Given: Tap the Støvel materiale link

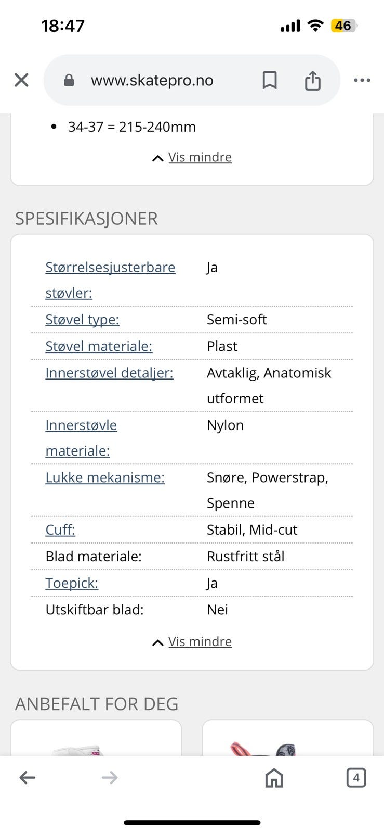Looking at the screenshot, I should [99, 346].
